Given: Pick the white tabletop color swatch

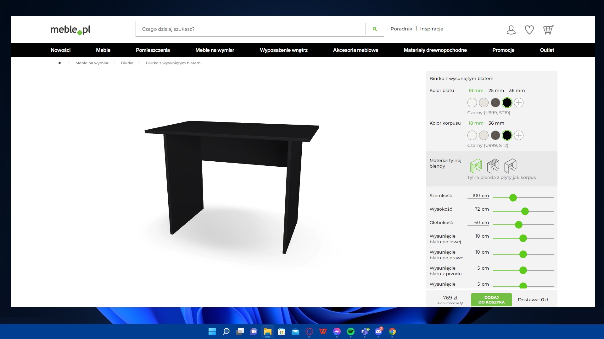Looking at the screenshot, I should (x=472, y=103).
